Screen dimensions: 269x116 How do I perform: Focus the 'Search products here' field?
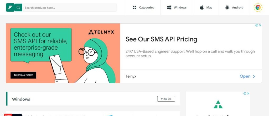click(x=69, y=8)
